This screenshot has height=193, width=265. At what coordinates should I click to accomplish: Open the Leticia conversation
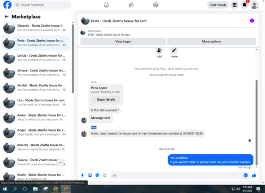36,58
